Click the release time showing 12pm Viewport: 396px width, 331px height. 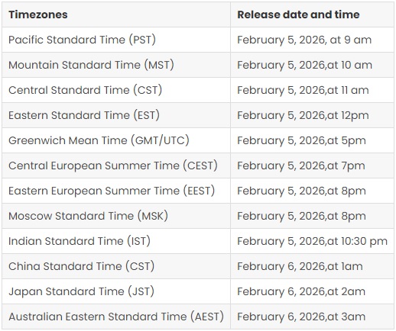(x=312, y=115)
